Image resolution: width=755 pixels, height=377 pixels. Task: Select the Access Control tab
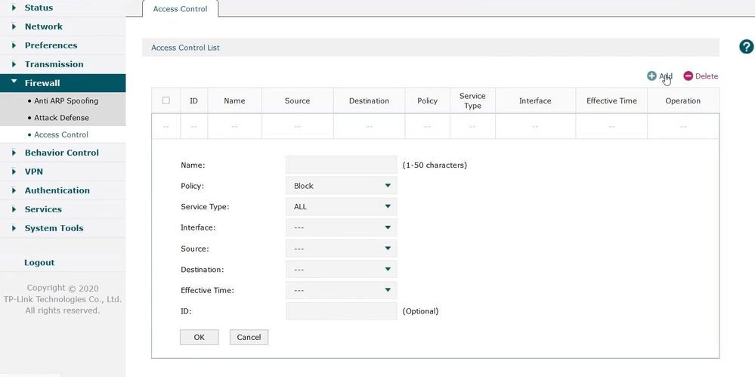[180, 9]
